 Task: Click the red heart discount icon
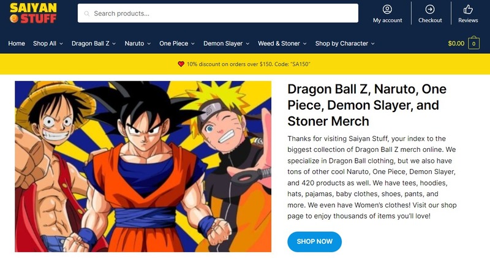[x=181, y=64]
